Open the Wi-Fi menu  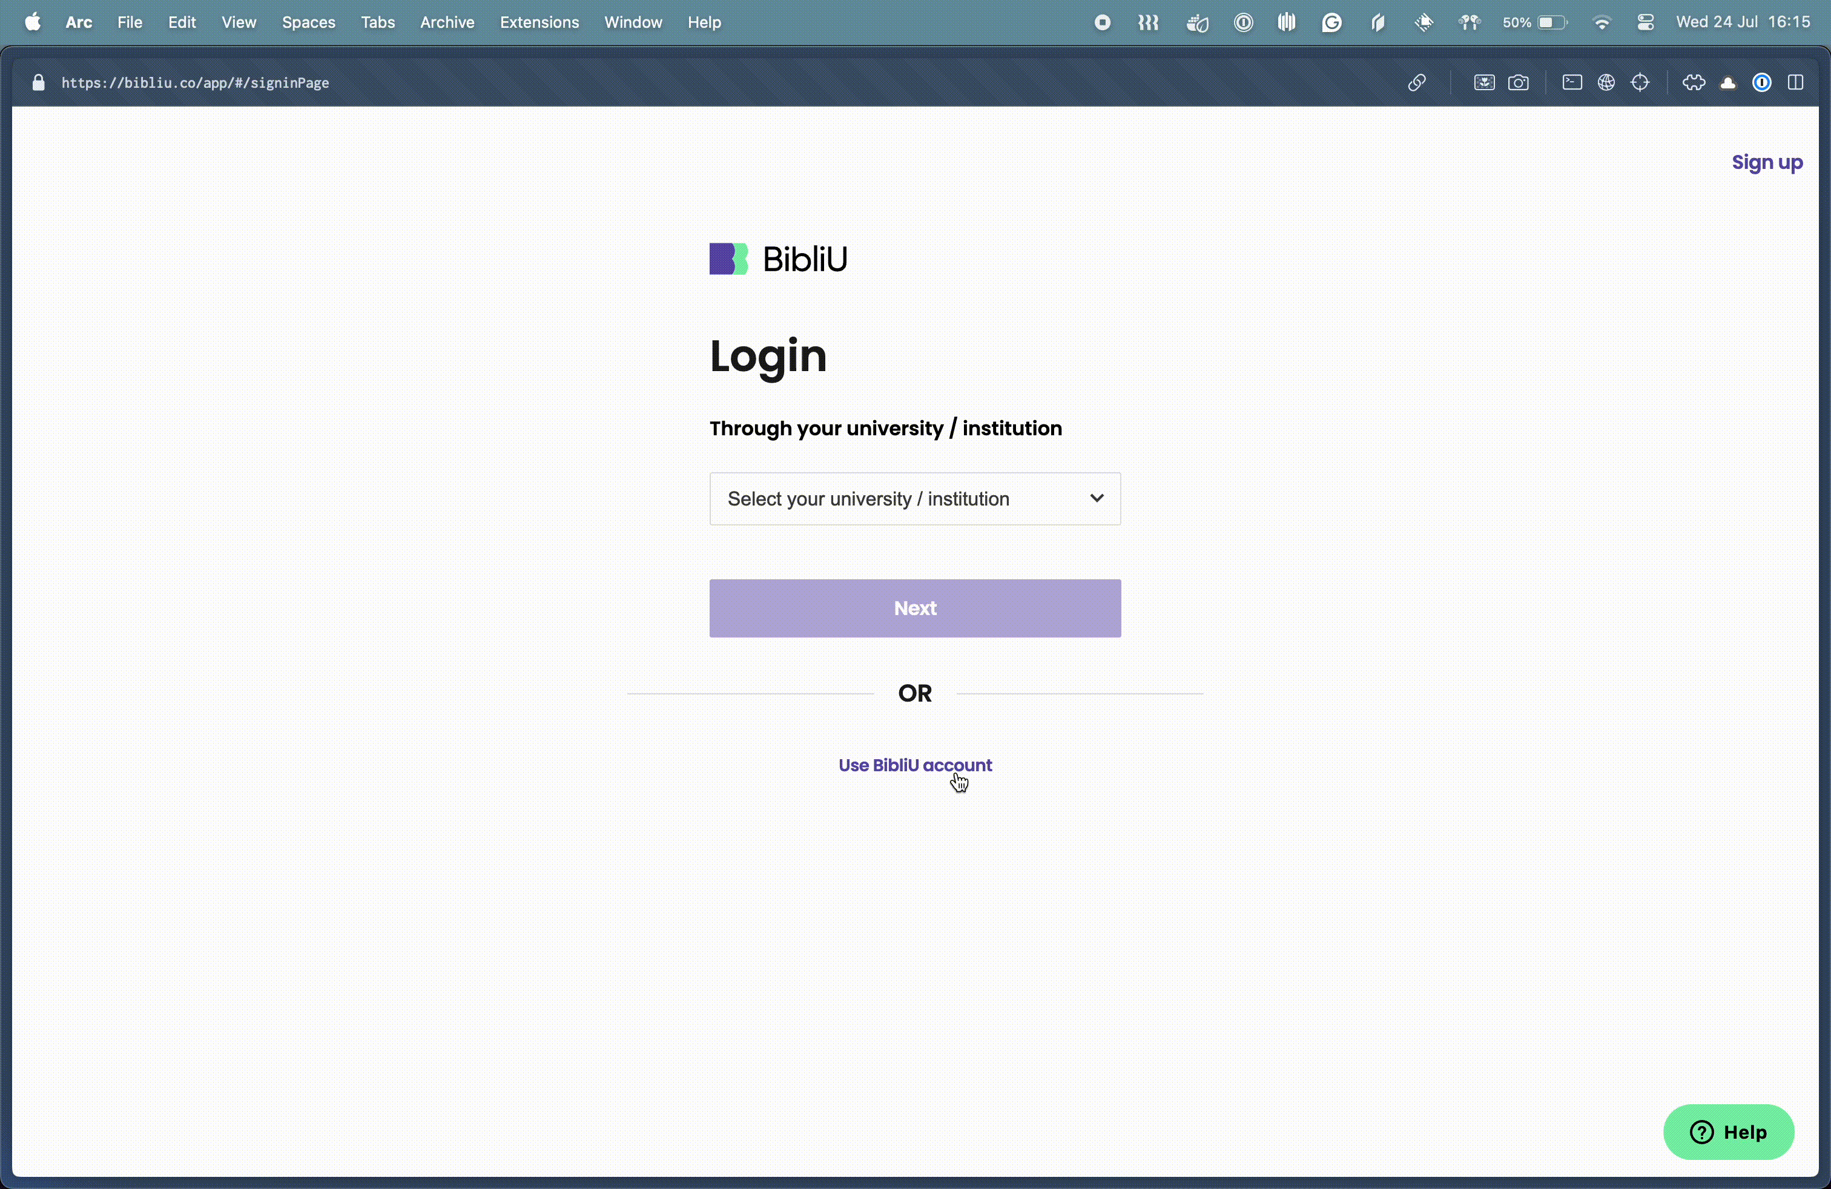point(1602,22)
